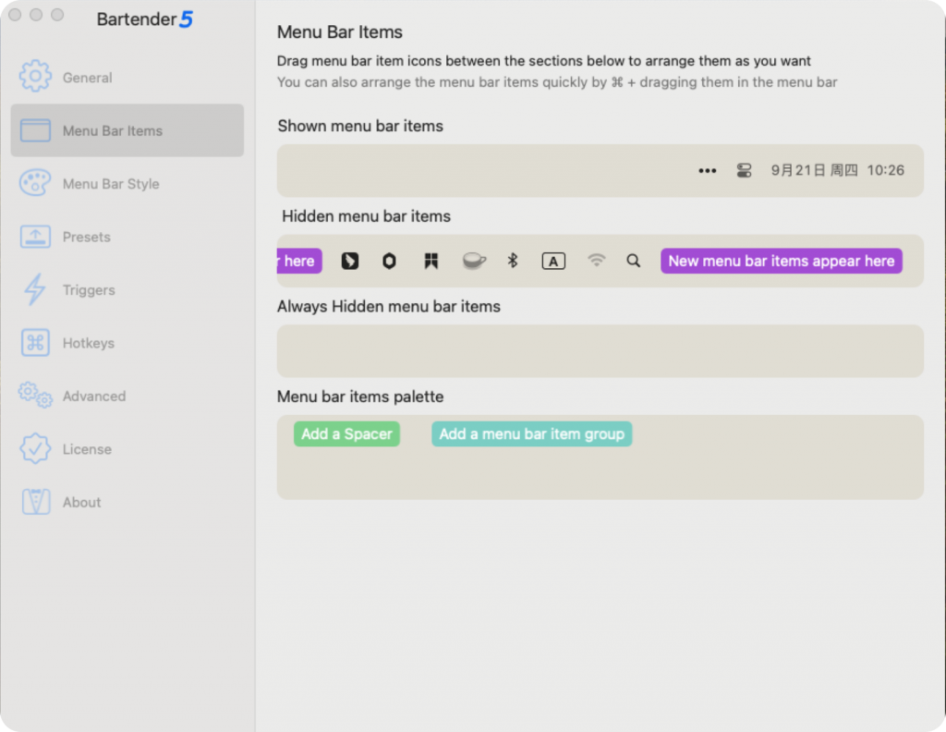Select the hexagon icon in hidden items
The height and width of the screenshot is (732, 946).
[390, 261]
